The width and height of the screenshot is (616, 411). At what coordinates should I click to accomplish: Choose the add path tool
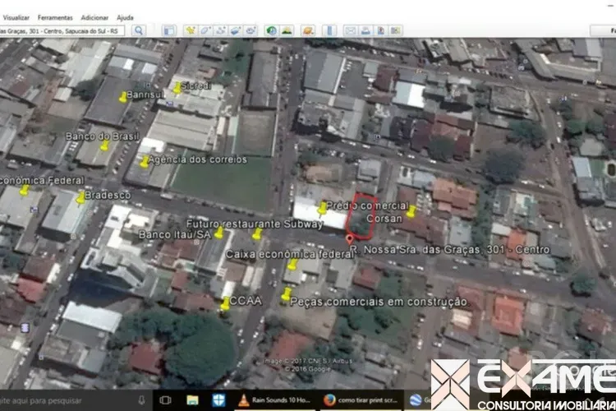click(220, 30)
